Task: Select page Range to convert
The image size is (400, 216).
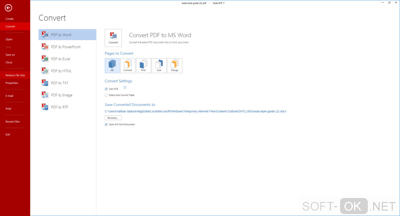Action: point(175,66)
